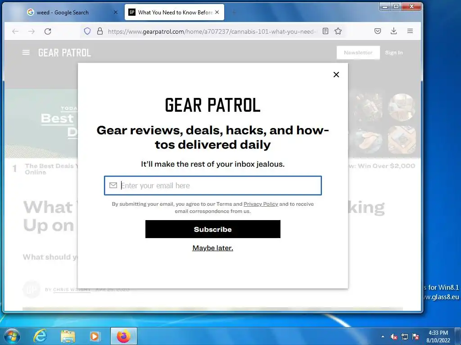Click The Best Deals headline

pyautogui.click(x=51, y=169)
